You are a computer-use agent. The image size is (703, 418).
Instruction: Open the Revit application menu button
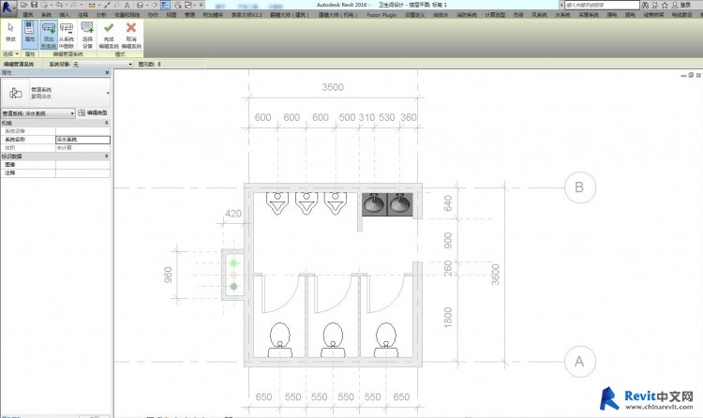point(7,7)
